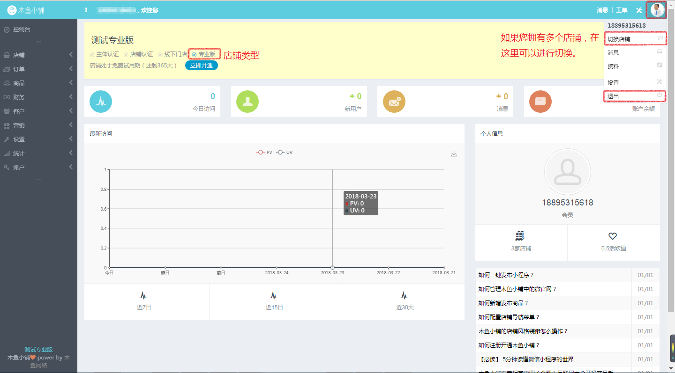675x373 pixels.
Task: Hide the PV series in the chart legend
Action: [x=262, y=152]
